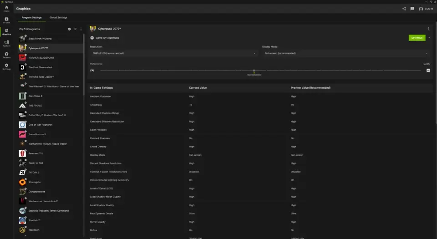Viewport: 437px width, 239px height.
Task: Click the LOG IN link
Action: (x=429, y=9)
